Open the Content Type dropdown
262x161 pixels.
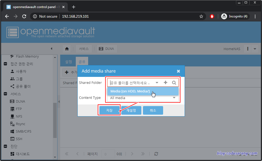click(x=174, y=98)
